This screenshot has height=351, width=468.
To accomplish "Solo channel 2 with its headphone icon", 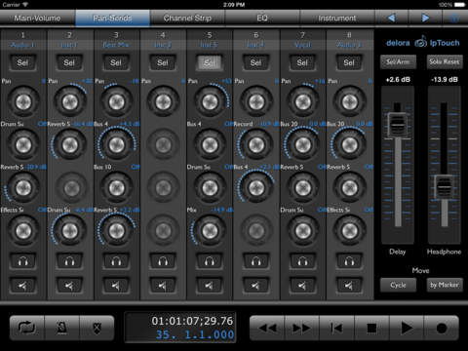I will point(69,261).
